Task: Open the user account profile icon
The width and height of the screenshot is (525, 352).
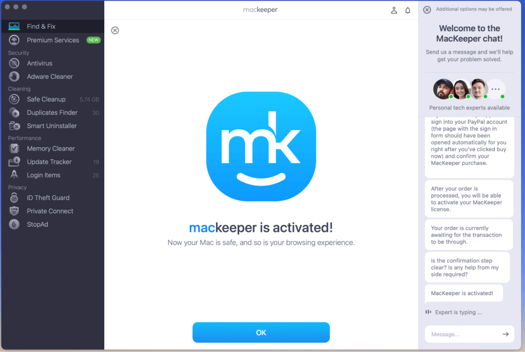Action: (x=394, y=10)
